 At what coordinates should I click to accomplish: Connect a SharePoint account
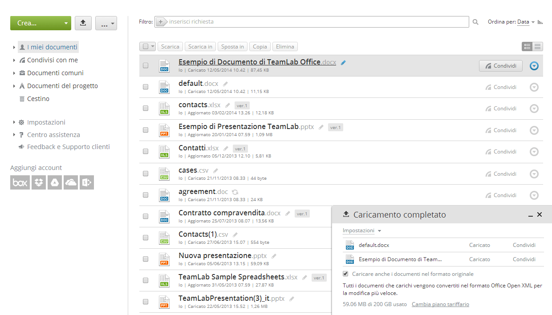87,182
